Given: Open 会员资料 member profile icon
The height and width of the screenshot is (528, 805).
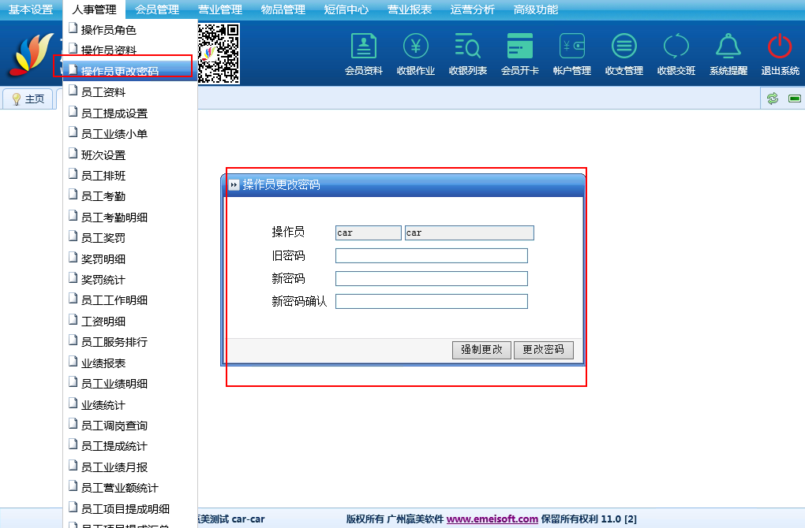Looking at the screenshot, I should click(x=363, y=47).
